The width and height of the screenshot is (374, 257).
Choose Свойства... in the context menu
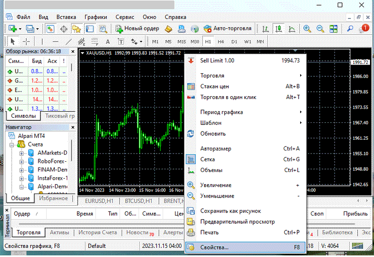[x=214, y=247]
